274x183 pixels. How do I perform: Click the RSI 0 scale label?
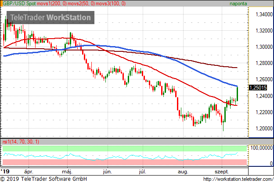pos(271,163)
